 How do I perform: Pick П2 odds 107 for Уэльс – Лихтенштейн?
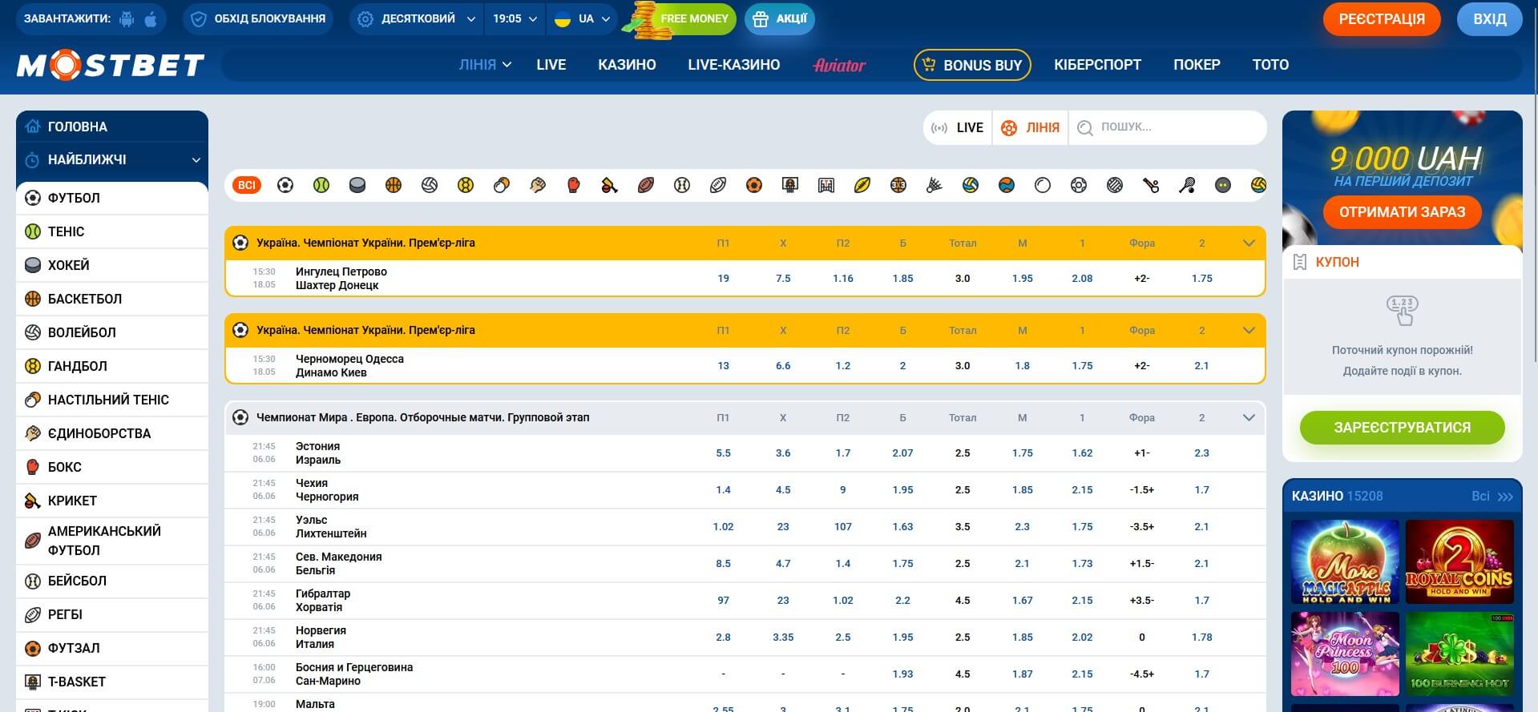[842, 526]
